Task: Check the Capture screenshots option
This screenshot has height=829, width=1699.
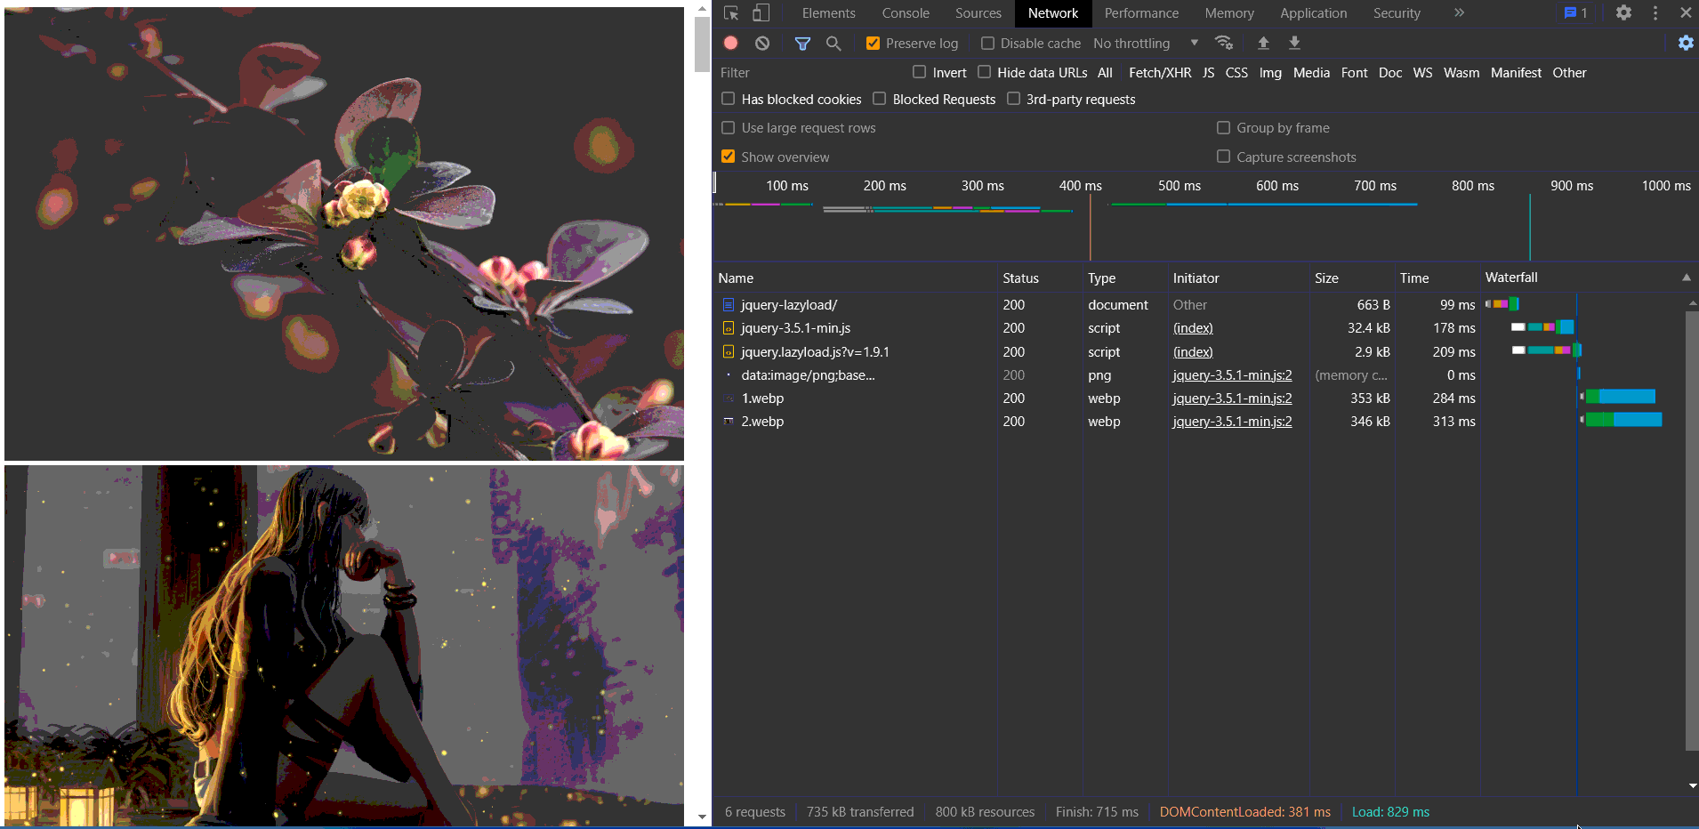Action: (1224, 157)
